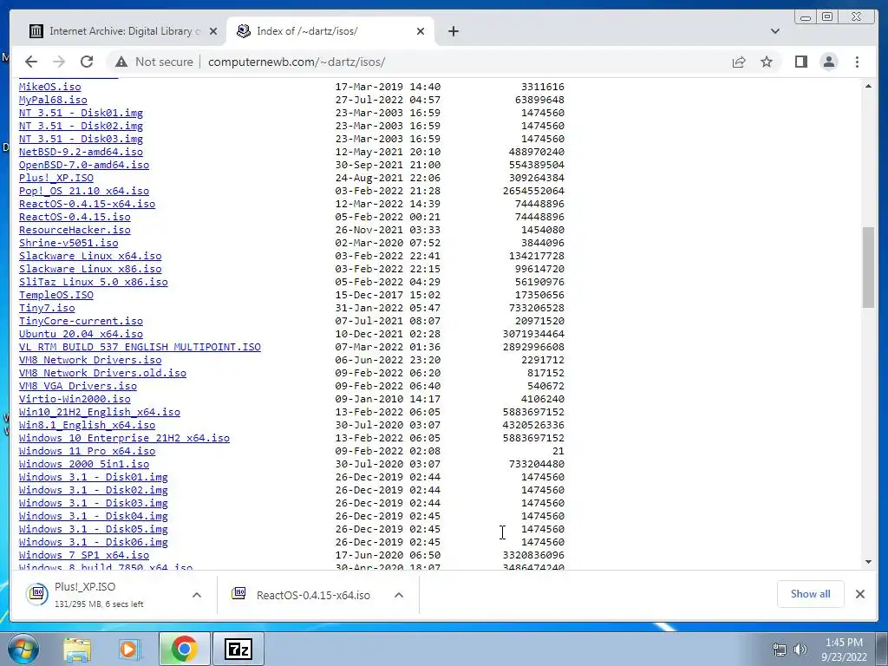Click NT 3.51 - Disk01.img link

(81, 113)
